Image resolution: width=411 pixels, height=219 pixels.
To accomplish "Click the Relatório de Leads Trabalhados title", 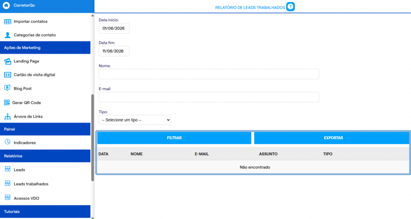I will [x=250, y=8].
